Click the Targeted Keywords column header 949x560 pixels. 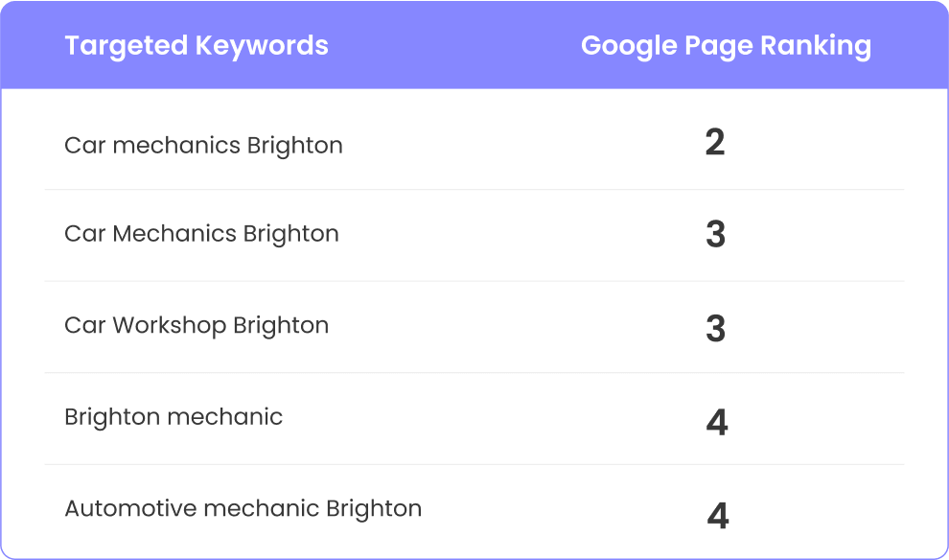(x=197, y=46)
